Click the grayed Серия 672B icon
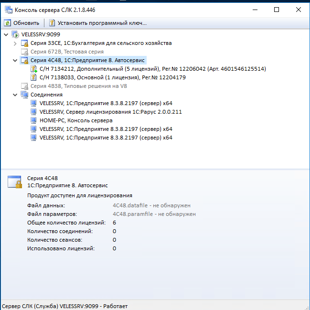 click(24, 52)
